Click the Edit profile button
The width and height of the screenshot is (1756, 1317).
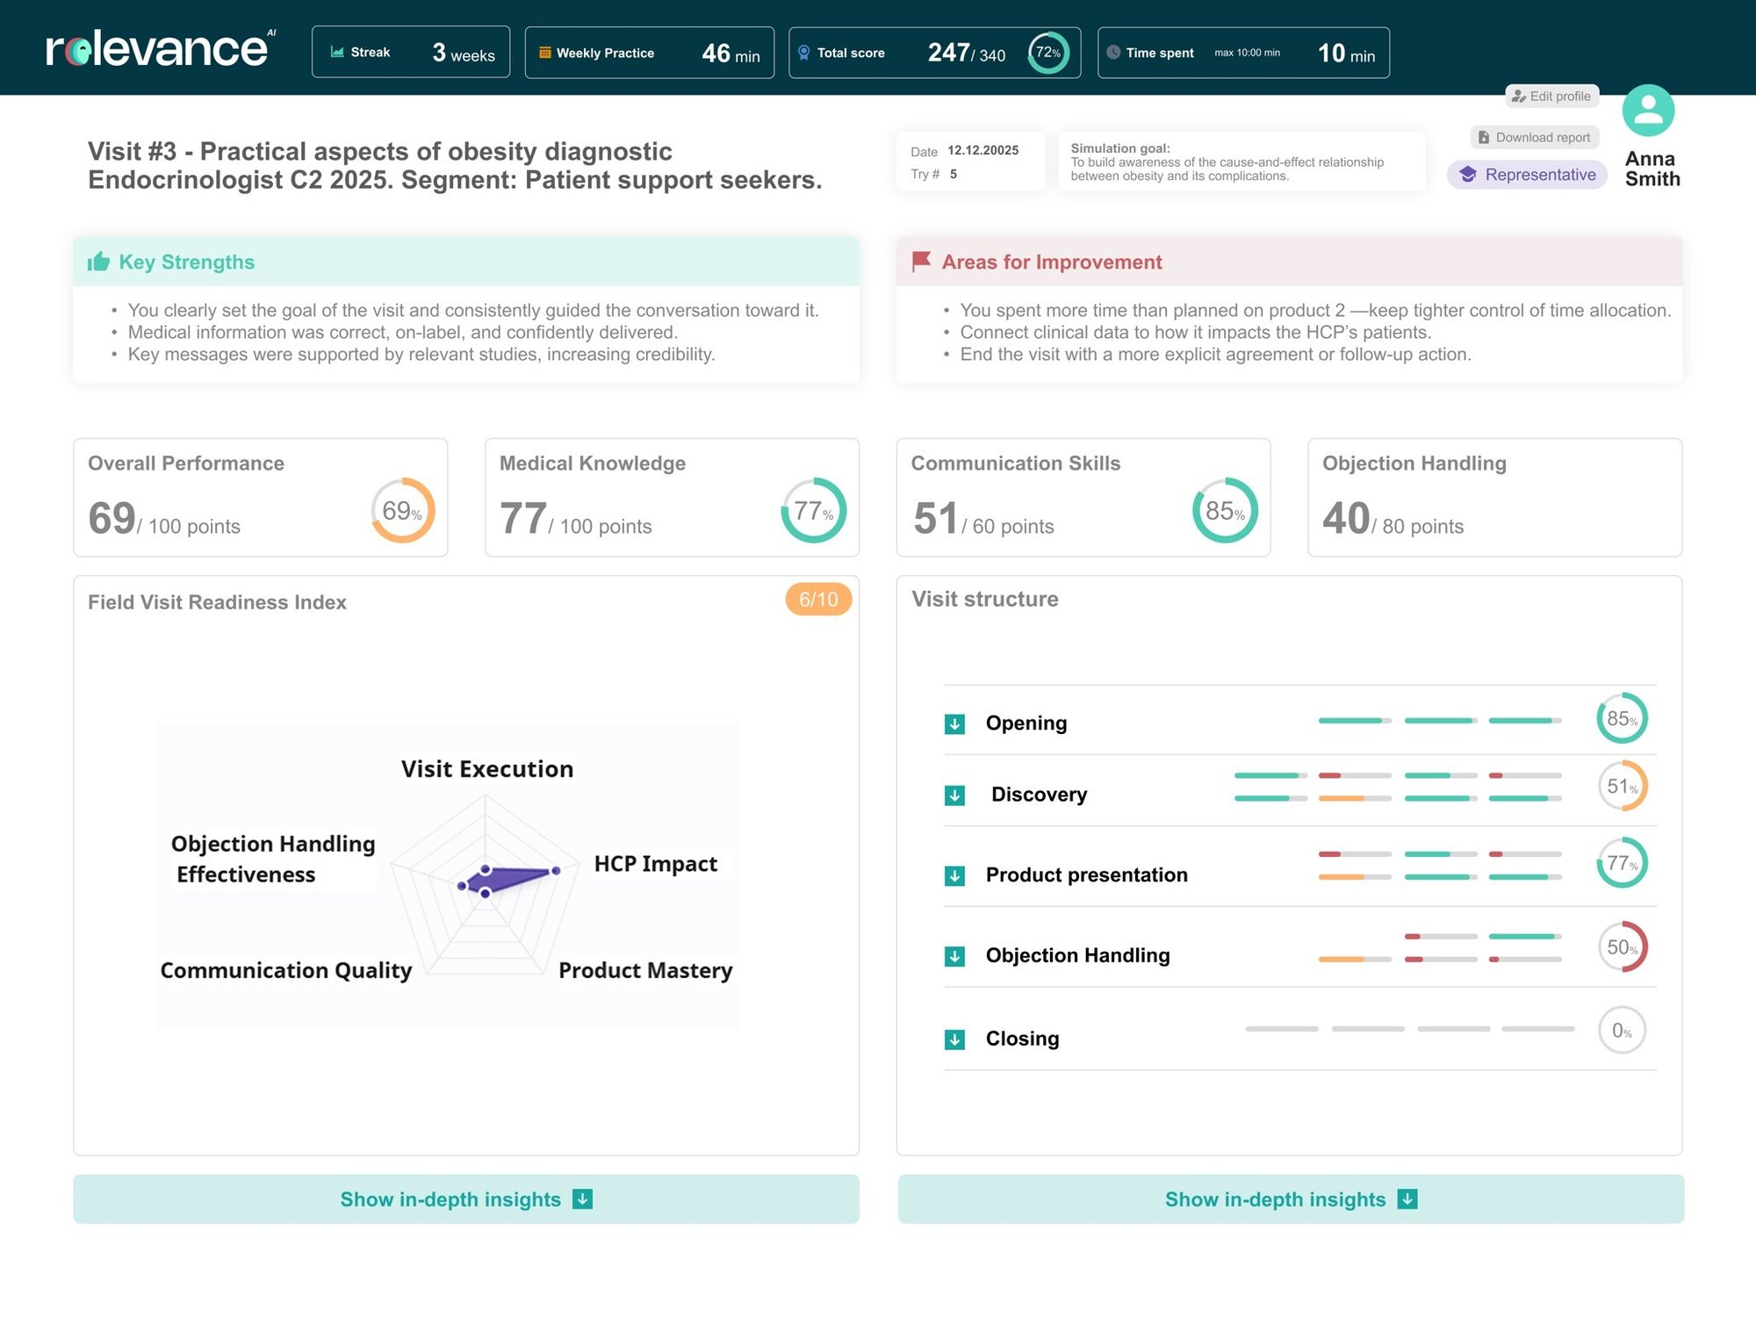(1551, 97)
